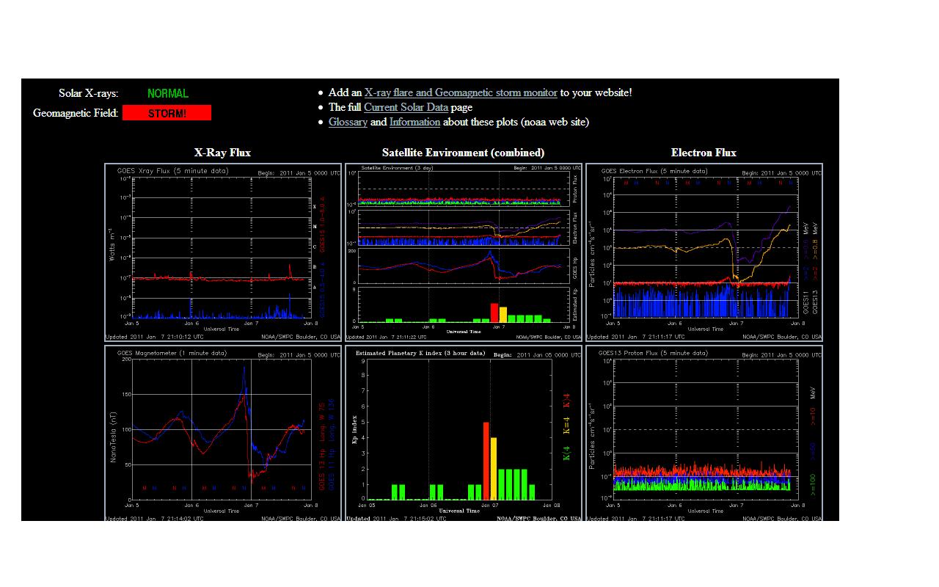
Task: Open the Glossary link
Action: tap(348, 122)
